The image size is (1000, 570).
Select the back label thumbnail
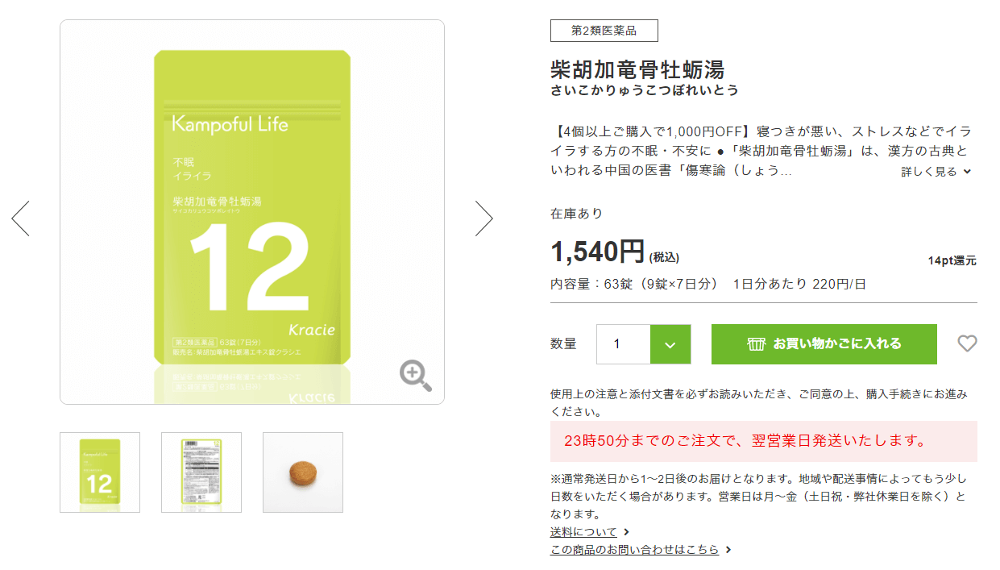click(x=201, y=472)
